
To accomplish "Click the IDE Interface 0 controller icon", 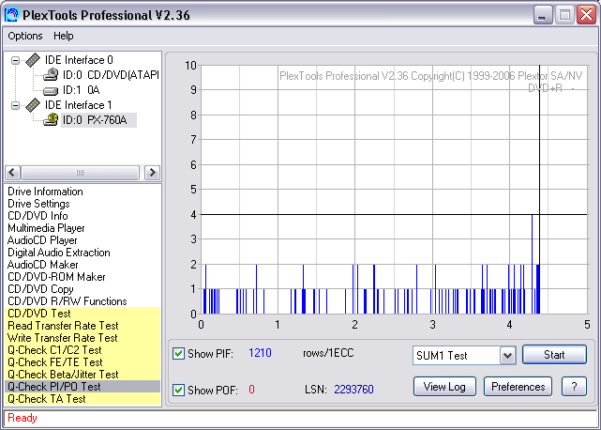I will coord(33,60).
